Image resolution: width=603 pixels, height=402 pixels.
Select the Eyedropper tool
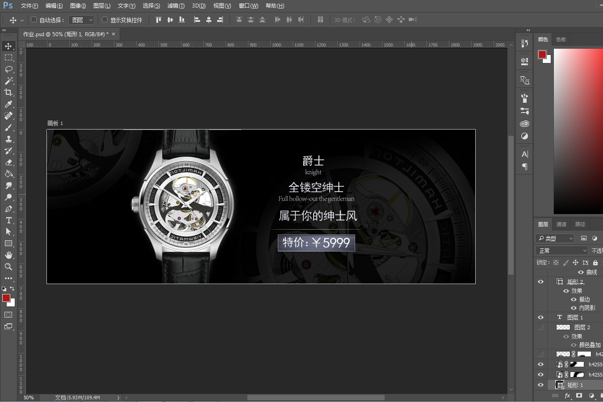pyautogui.click(x=8, y=104)
